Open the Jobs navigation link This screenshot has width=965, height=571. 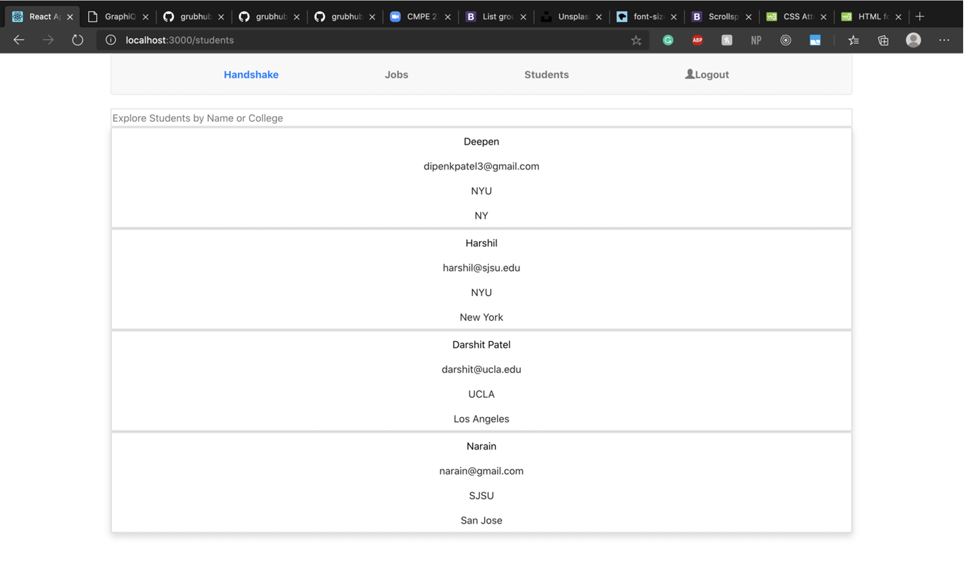click(396, 75)
